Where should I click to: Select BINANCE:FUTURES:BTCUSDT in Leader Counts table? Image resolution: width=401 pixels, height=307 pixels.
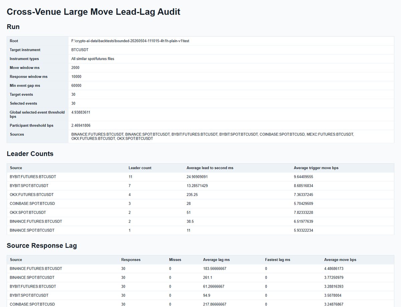(36, 221)
